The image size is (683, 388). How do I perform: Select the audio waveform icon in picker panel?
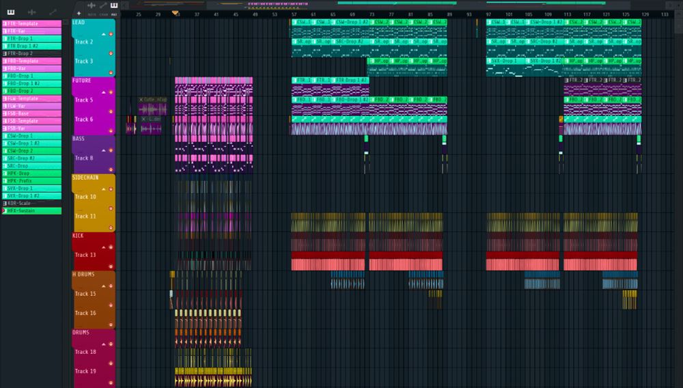32,12
